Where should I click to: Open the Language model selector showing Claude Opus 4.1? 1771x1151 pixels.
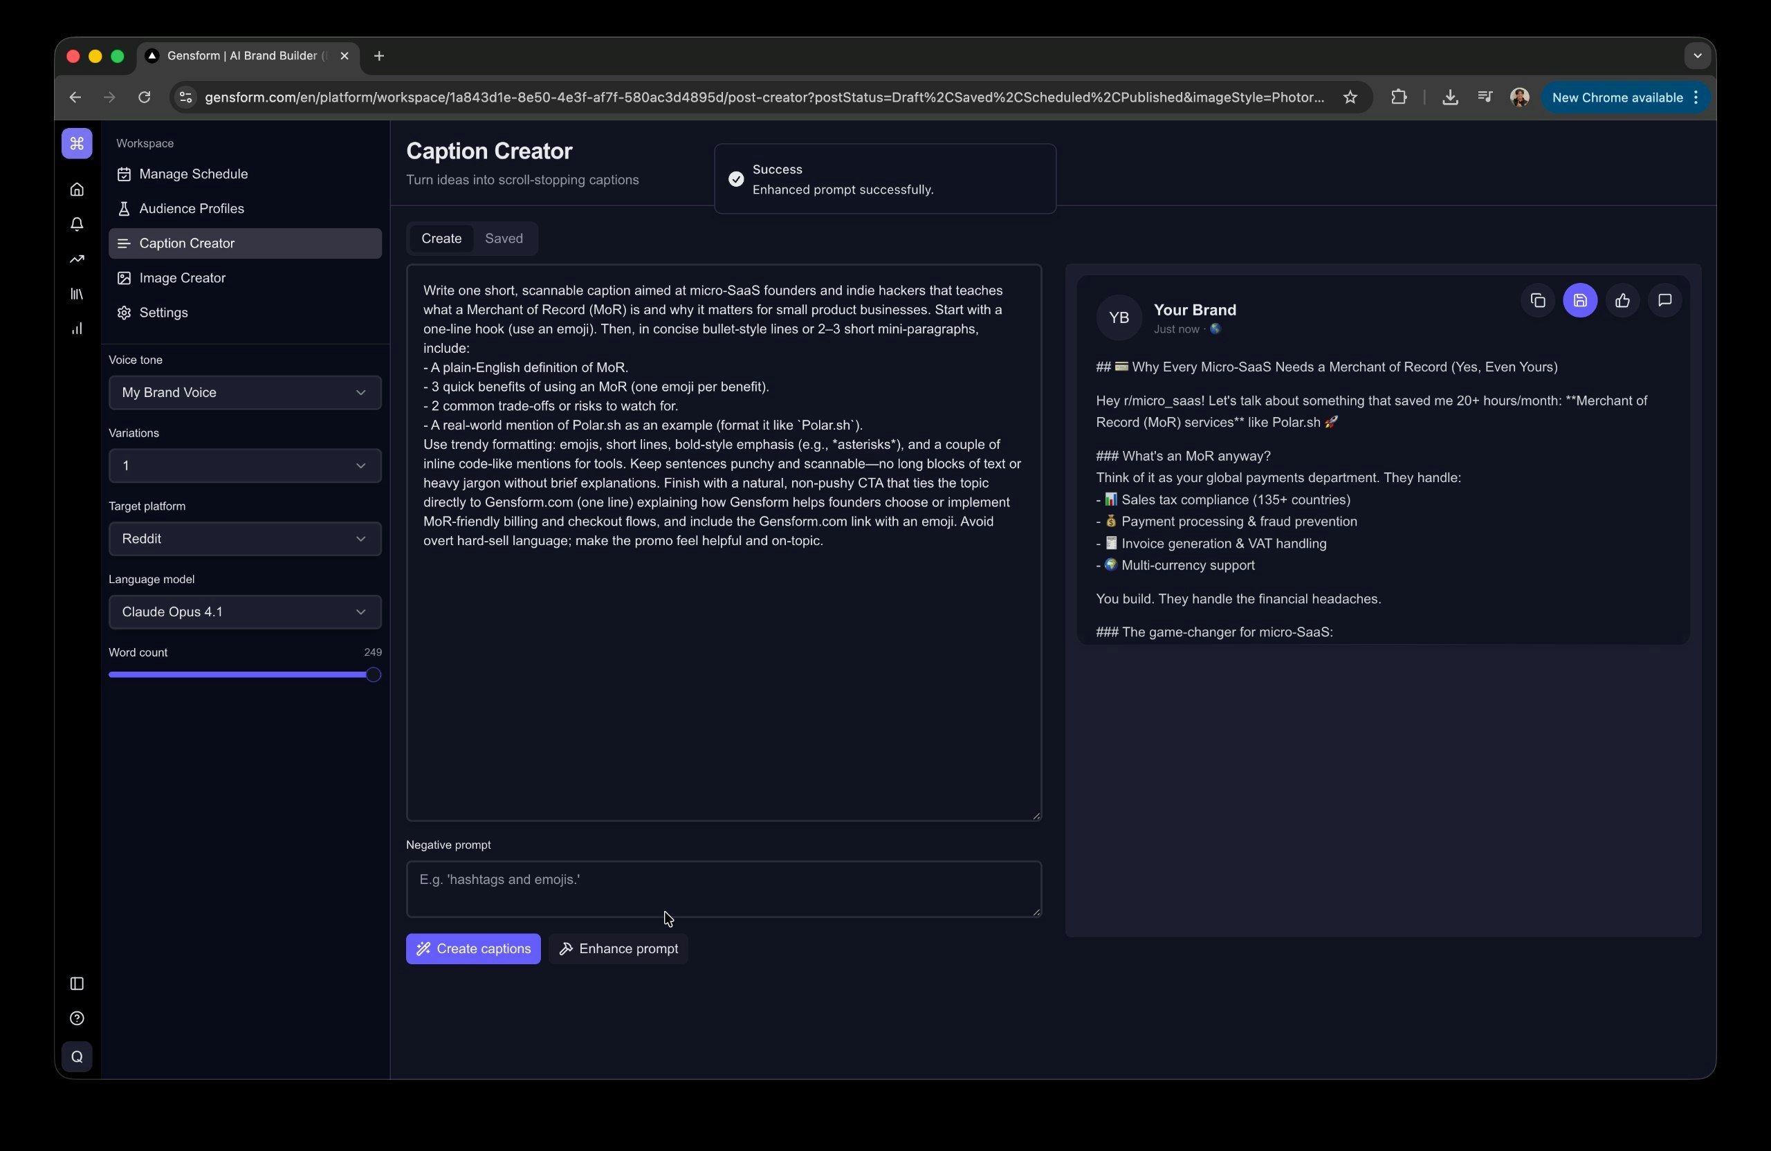pyautogui.click(x=244, y=611)
